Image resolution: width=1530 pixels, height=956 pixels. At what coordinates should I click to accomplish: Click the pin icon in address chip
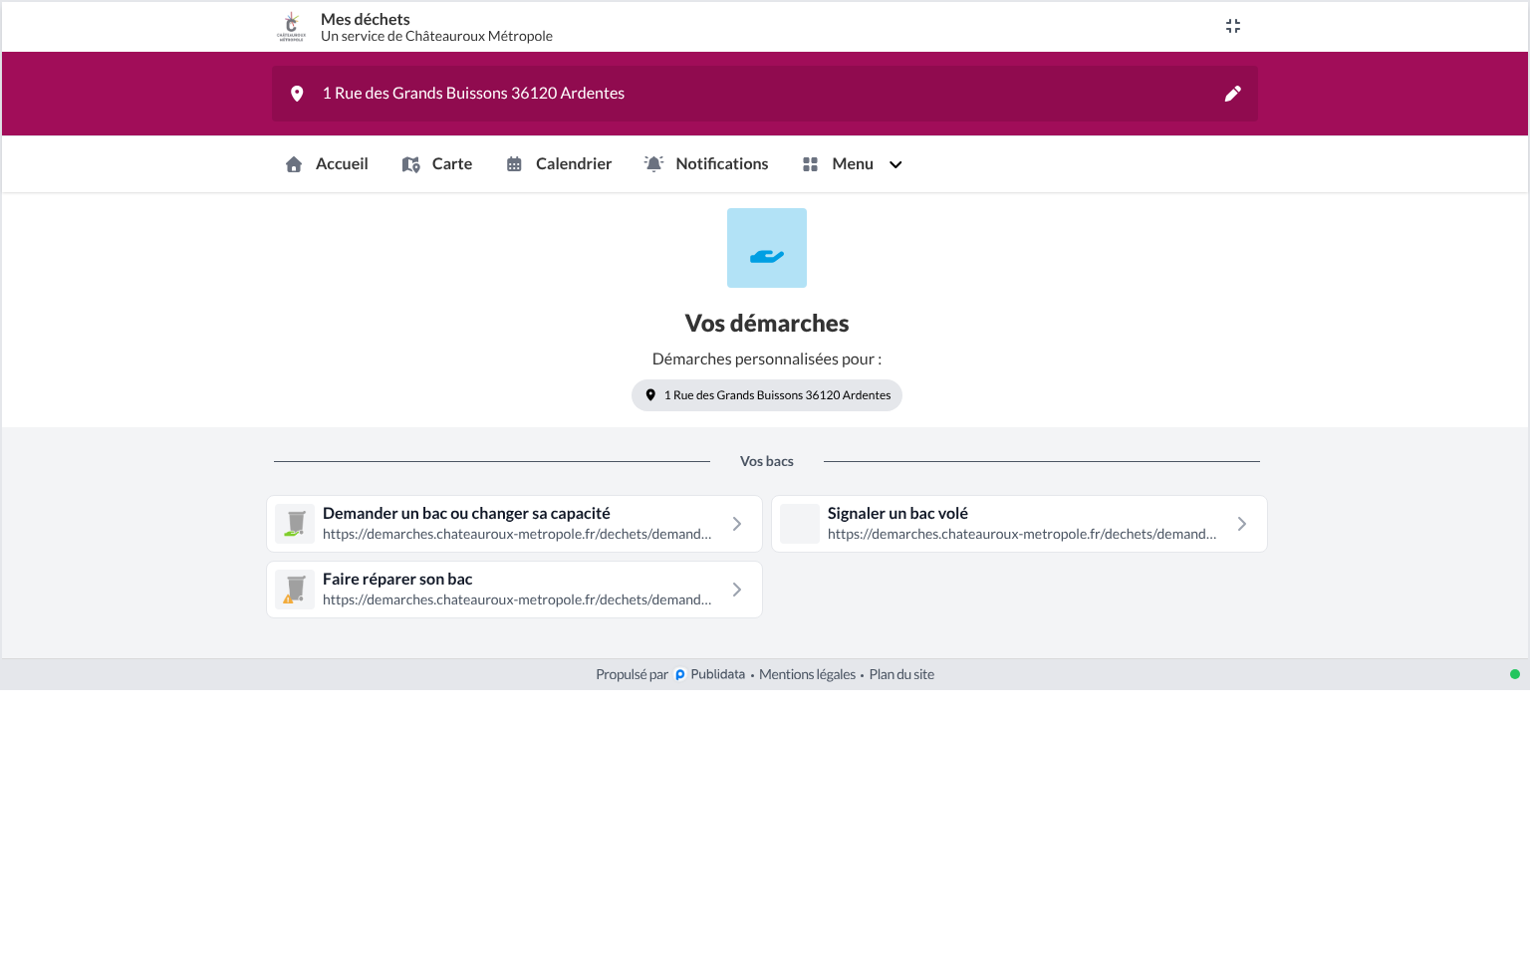[x=650, y=395]
